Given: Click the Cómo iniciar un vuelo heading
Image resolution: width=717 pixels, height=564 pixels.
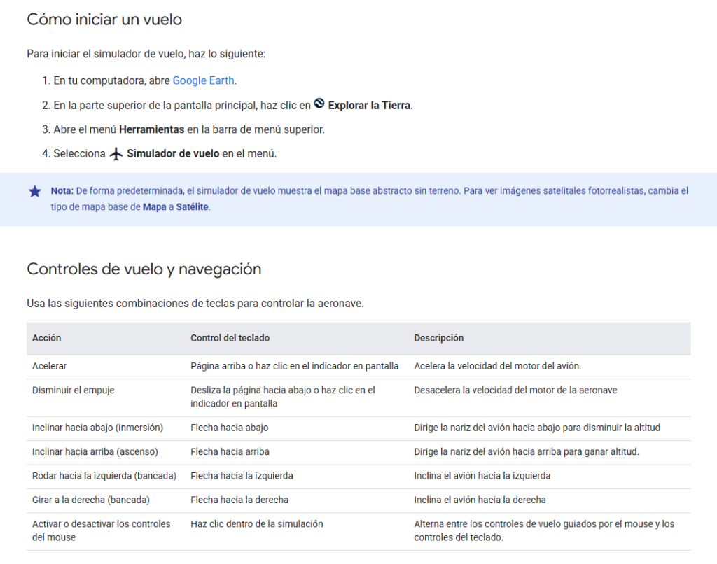Looking at the screenshot, I should [104, 19].
